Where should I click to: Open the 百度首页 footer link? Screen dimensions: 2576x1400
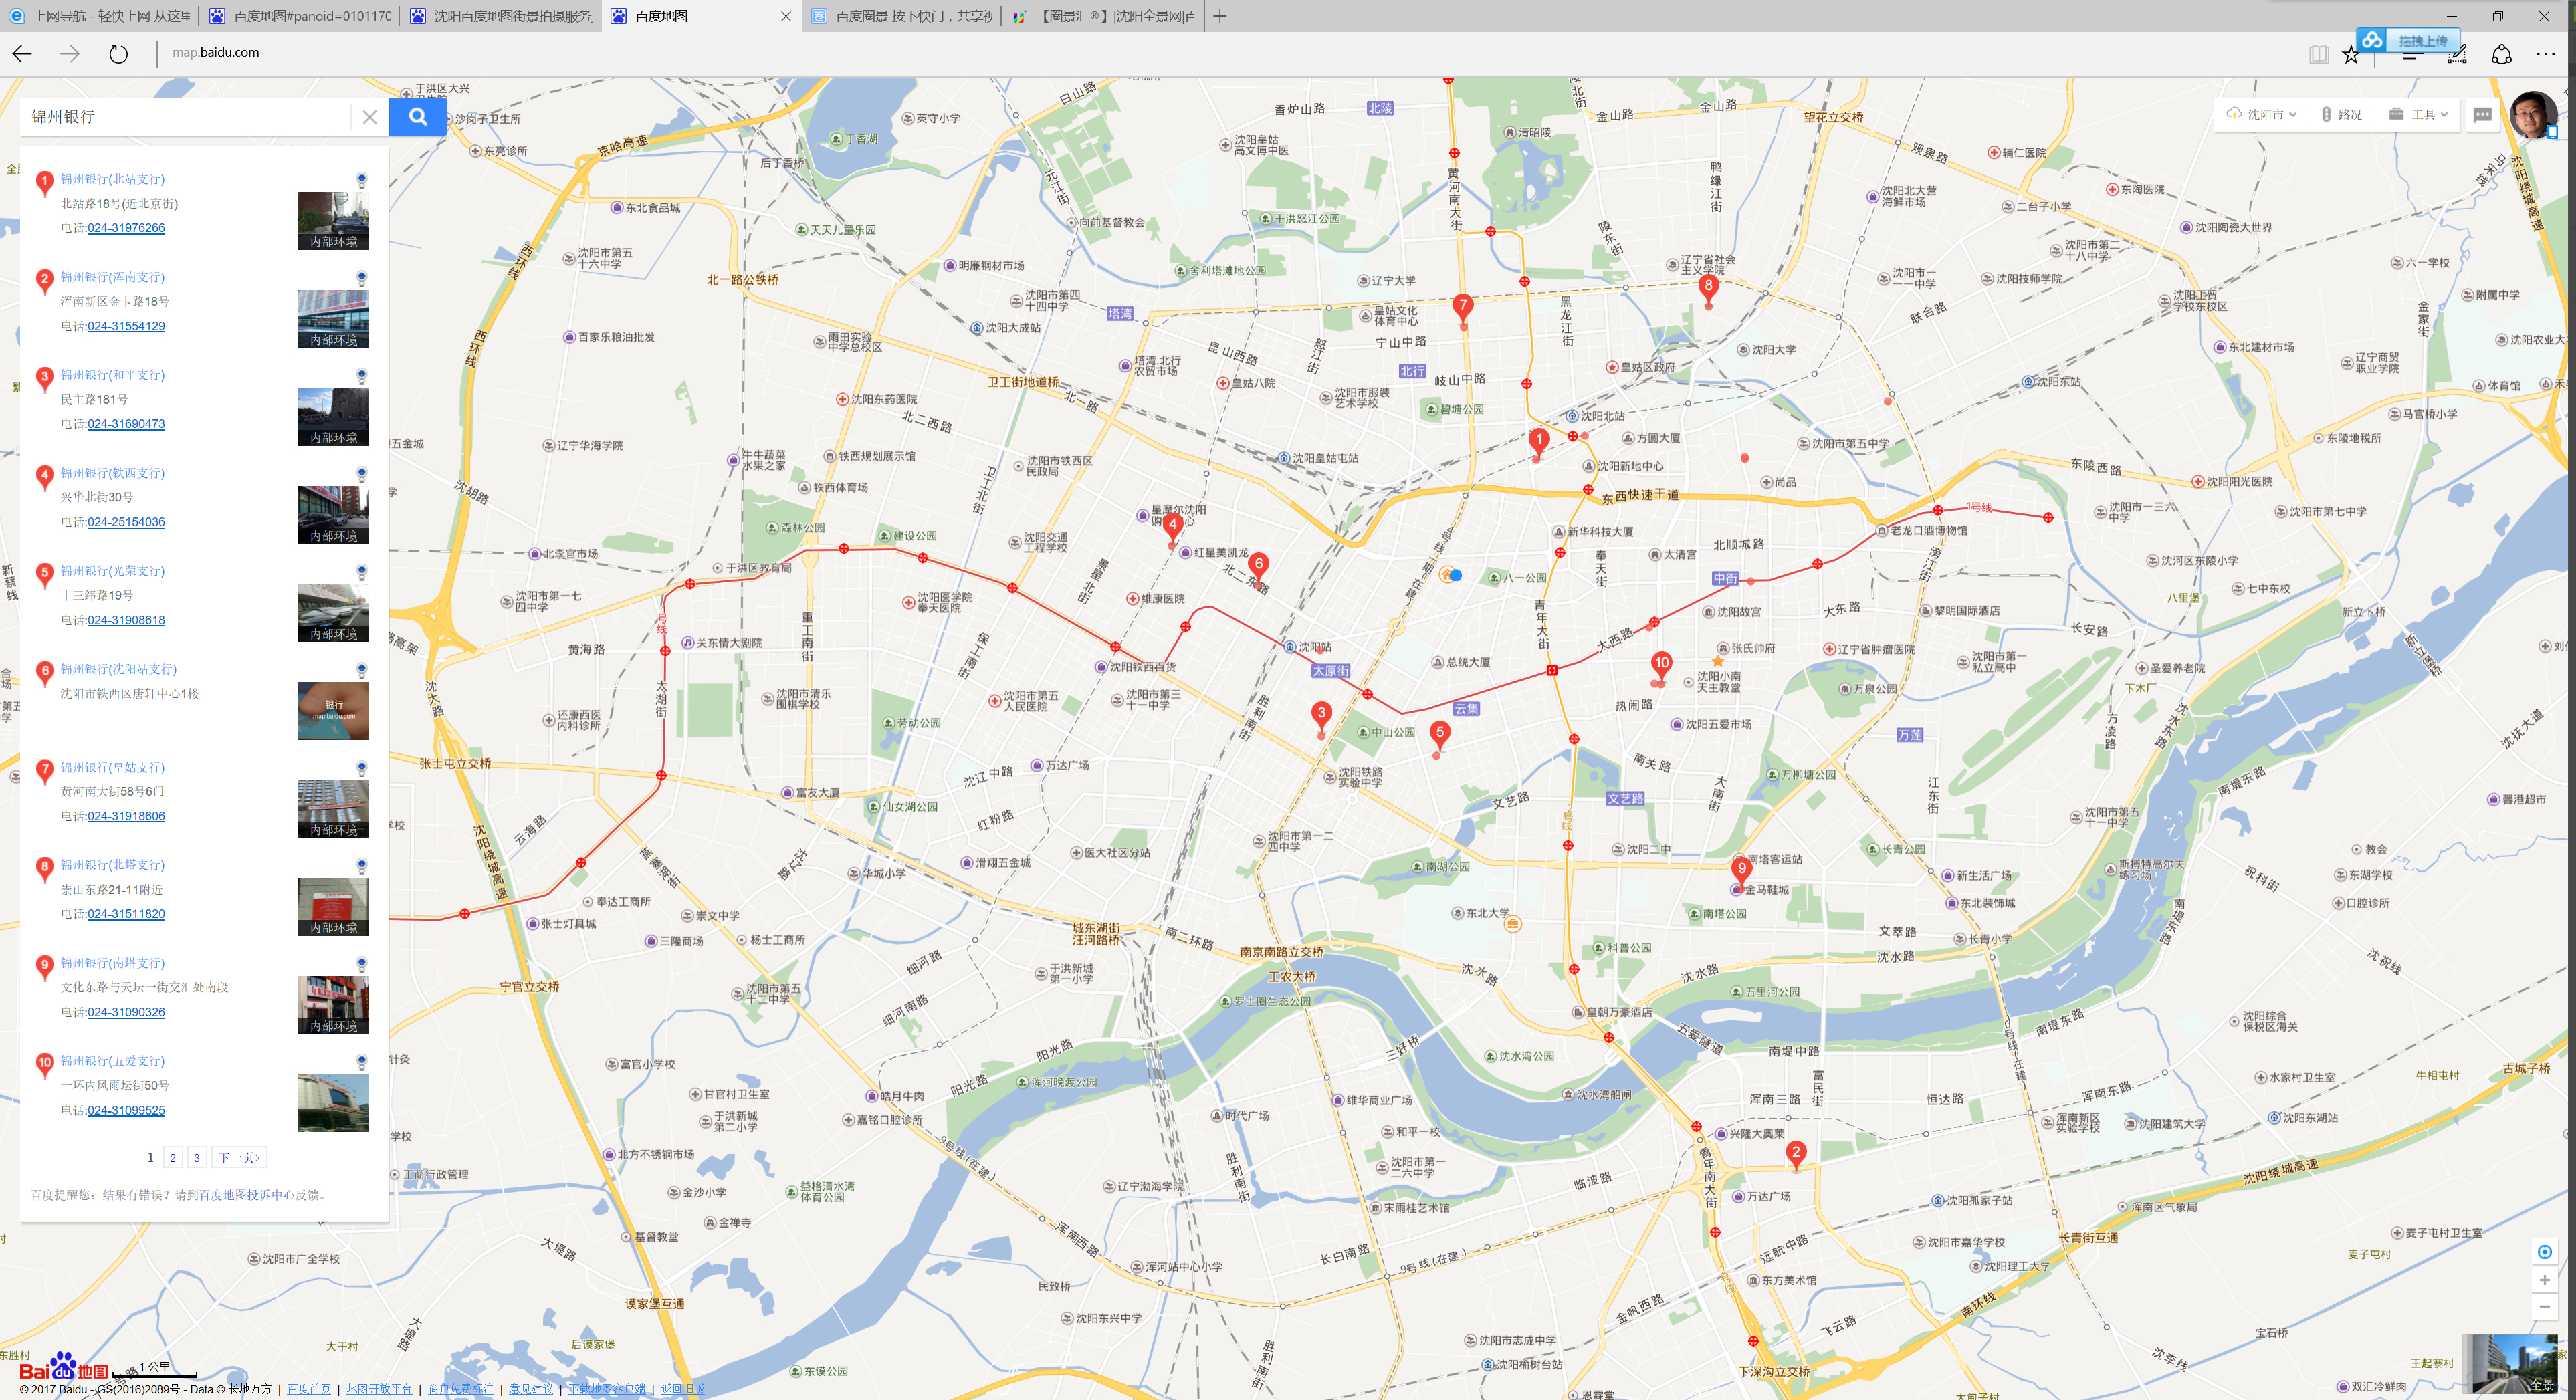pyautogui.click(x=309, y=1389)
